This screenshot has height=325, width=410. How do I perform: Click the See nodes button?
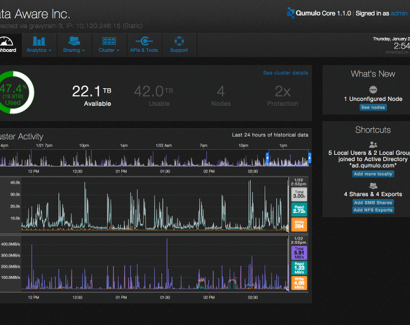pos(373,107)
